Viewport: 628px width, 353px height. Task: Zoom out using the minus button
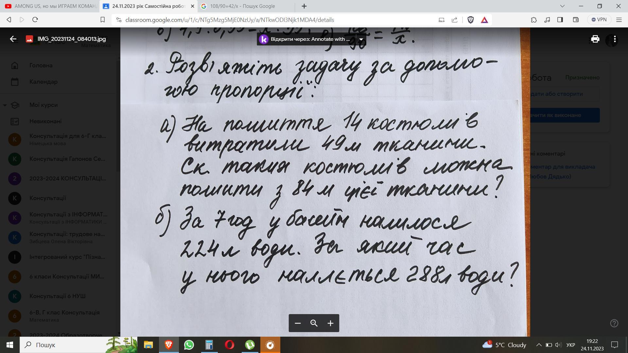[297, 323]
